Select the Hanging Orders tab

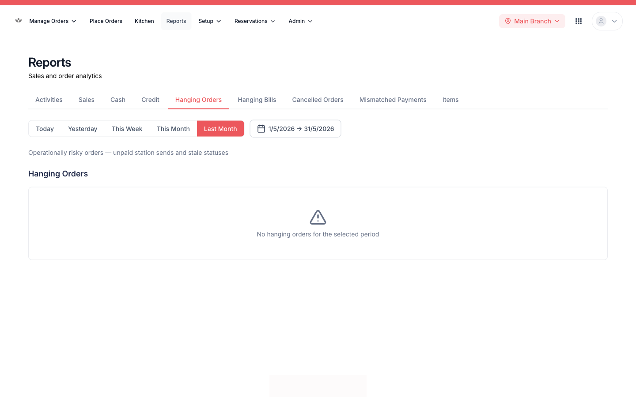pyautogui.click(x=198, y=100)
